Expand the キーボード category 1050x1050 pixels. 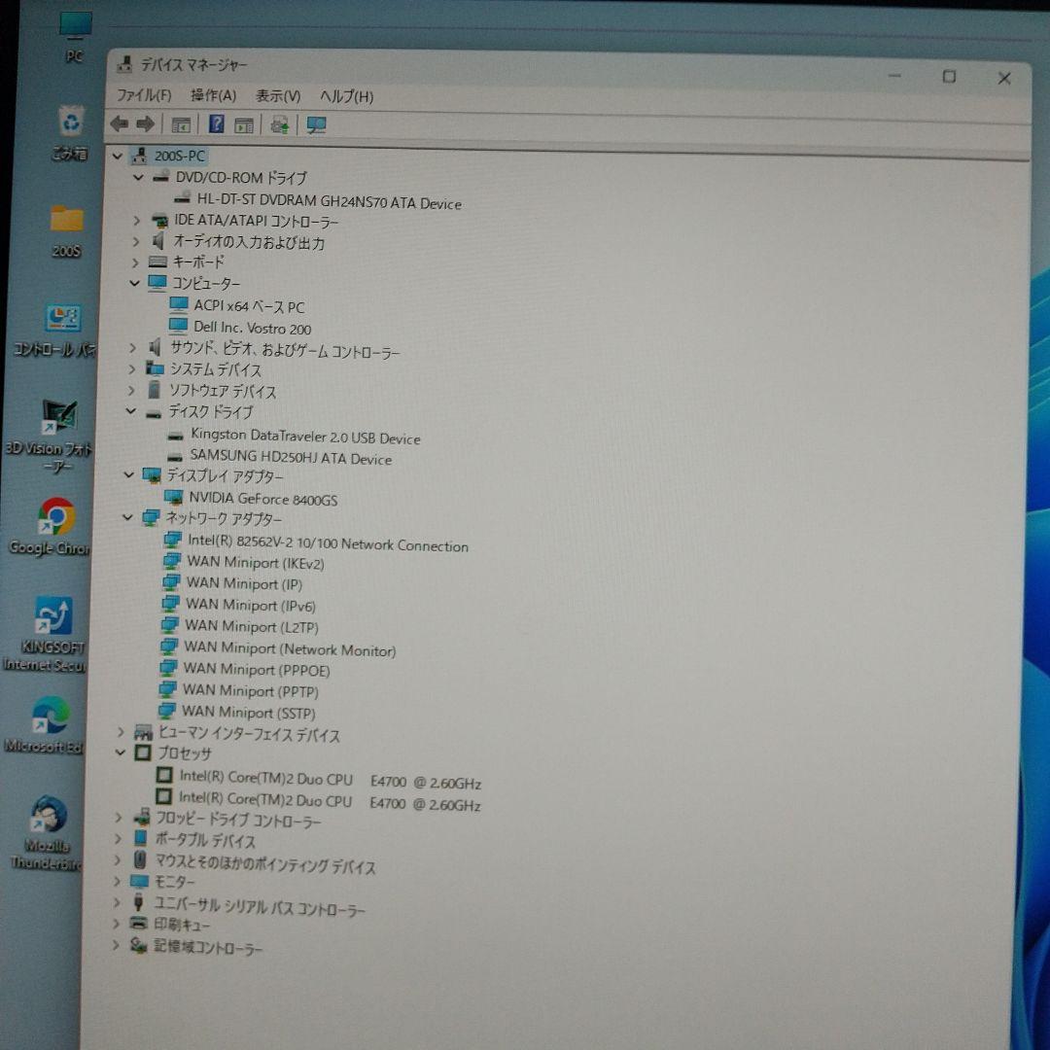(x=136, y=262)
